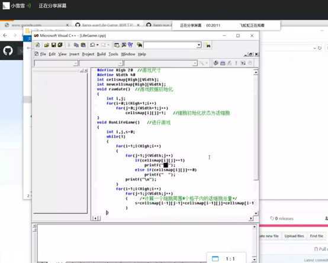328x263 pixels.
Task: Click the screen-fit icon beside 1:1
Action: pos(216,259)
